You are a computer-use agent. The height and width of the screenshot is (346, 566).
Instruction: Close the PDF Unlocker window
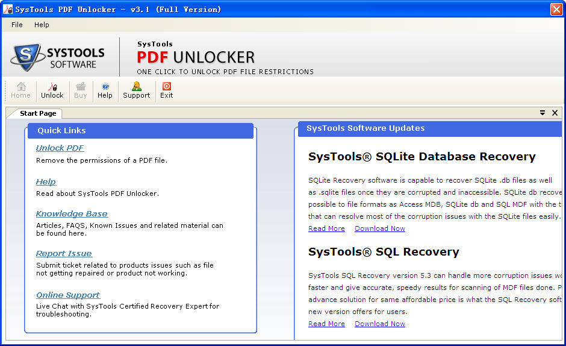[x=556, y=9]
